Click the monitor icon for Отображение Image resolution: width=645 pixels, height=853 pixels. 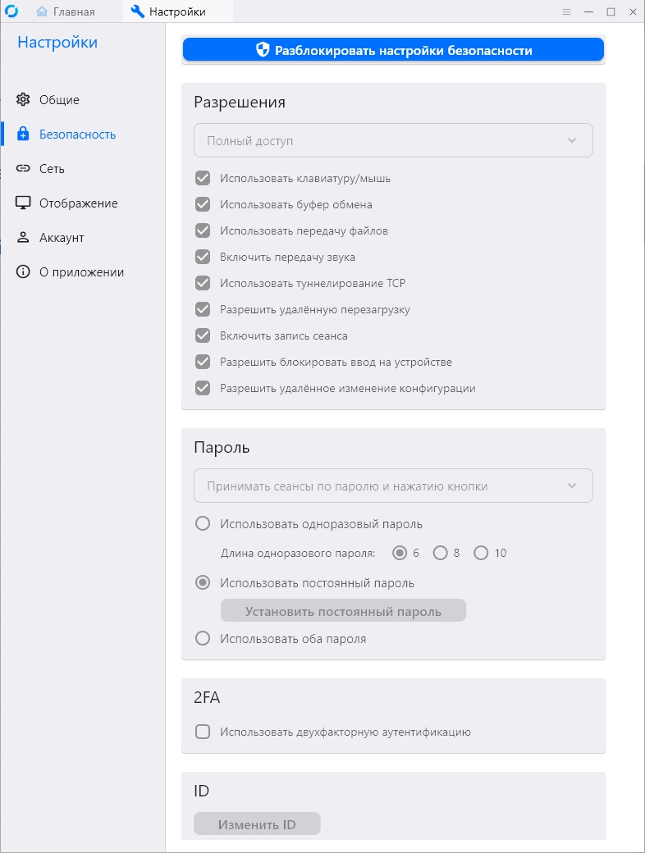[23, 203]
